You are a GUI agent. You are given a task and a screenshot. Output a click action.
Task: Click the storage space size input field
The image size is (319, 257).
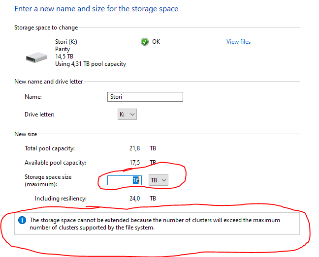[x=124, y=180]
